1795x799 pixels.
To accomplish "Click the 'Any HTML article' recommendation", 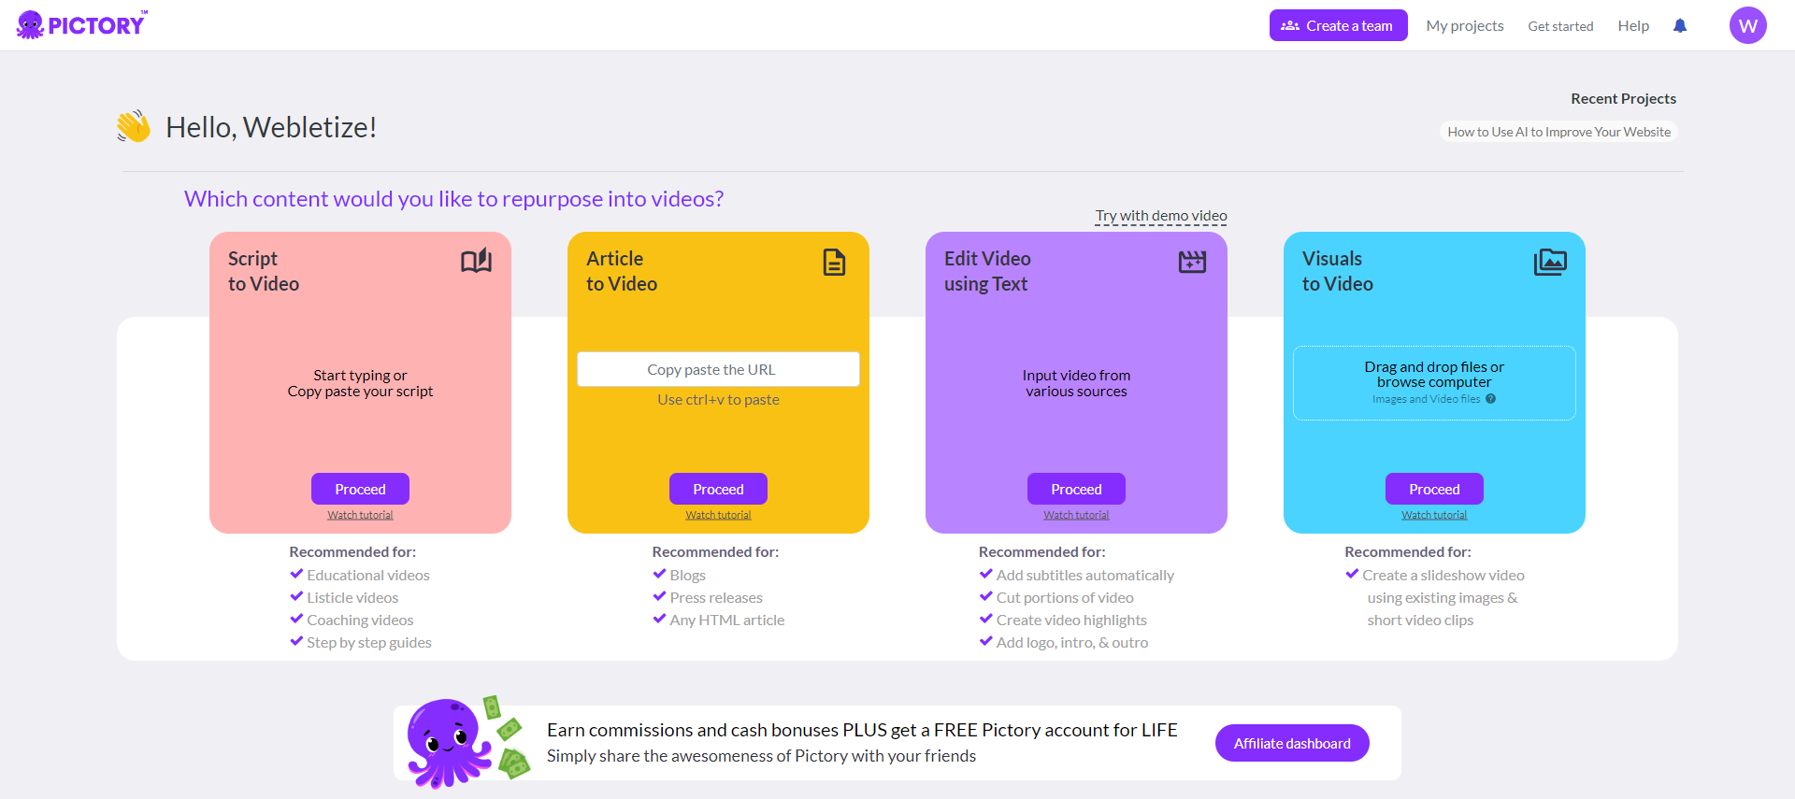I will [727, 621].
